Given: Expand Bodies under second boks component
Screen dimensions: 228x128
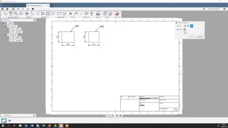Looking at the screenshot, I should (7, 38).
